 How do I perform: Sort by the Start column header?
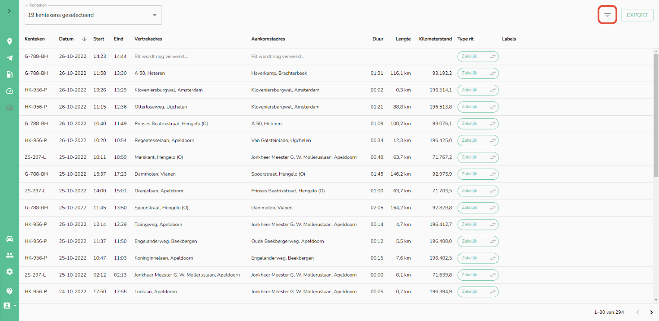click(x=99, y=39)
